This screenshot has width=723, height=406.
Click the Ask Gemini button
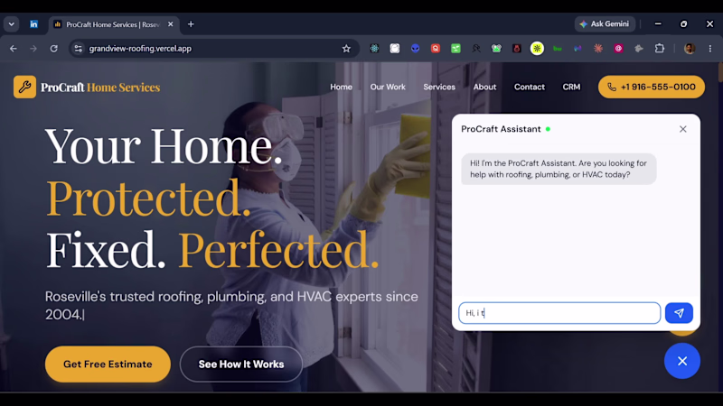pyautogui.click(x=605, y=24)
